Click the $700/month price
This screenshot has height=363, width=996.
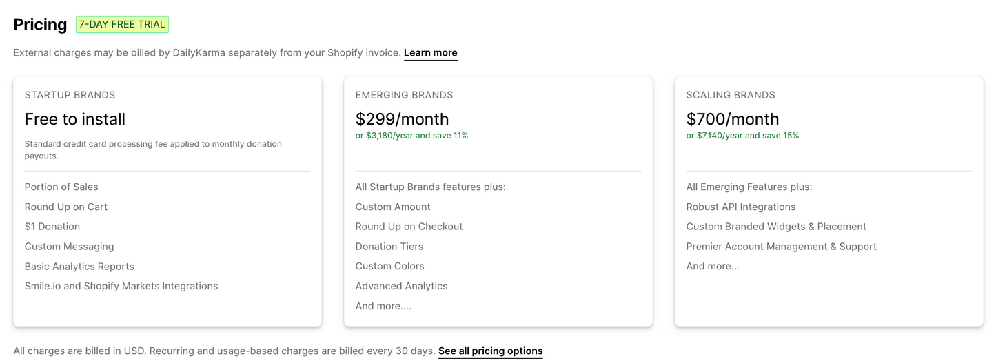coord(732,119)
